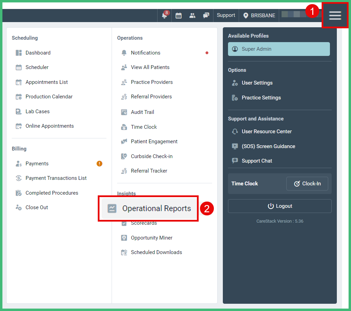Click the Curbside Check-in icon
The height and width of the screenshot is (311, 351).
(124, 156)
